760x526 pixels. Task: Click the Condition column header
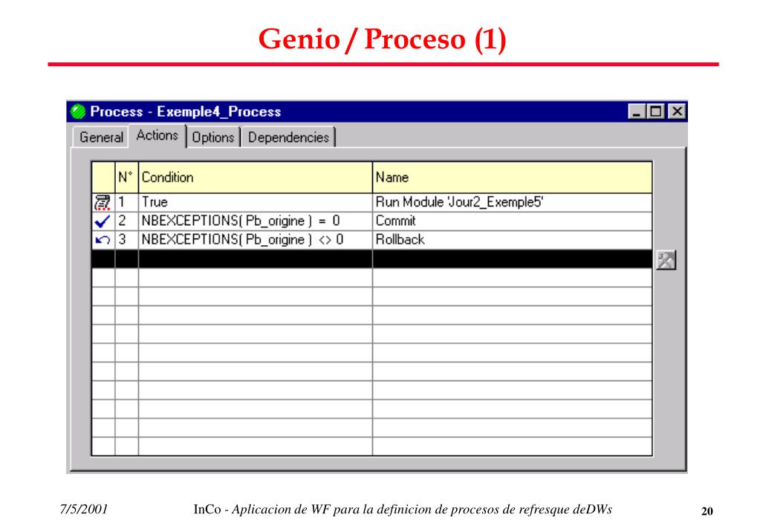point(256,178)
